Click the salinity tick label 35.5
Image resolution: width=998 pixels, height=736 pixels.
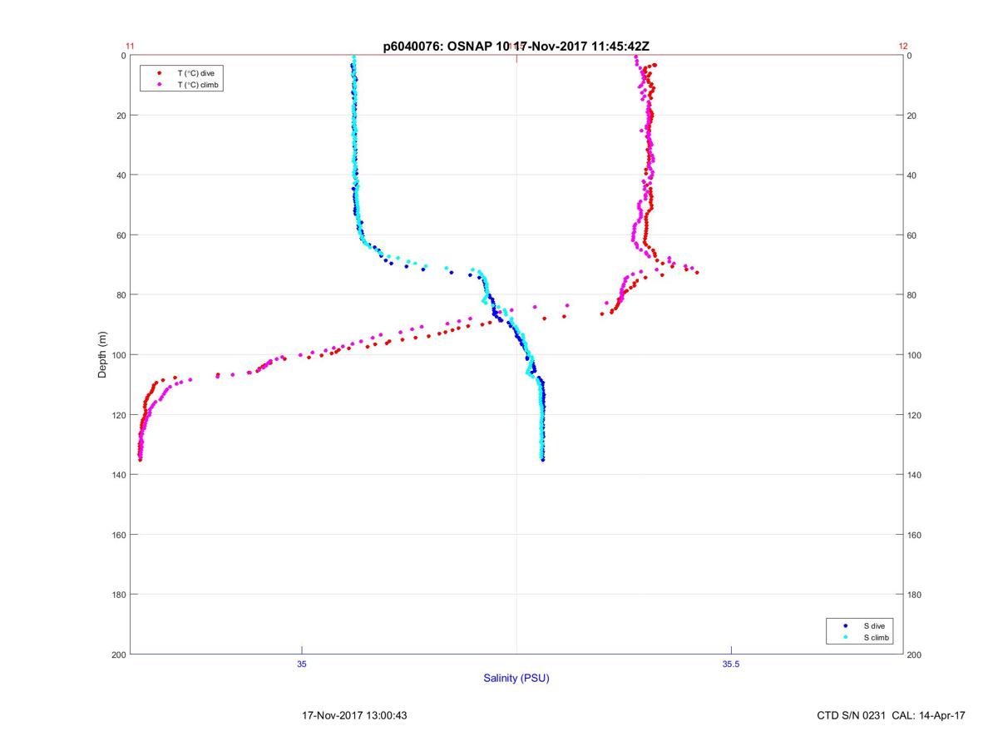click(729, 664)
